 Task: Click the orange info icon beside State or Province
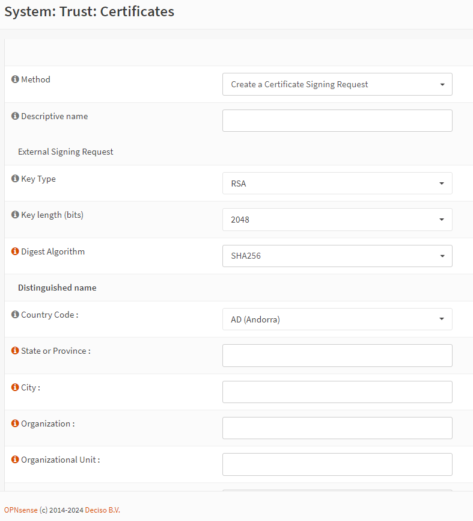click(15, 351)
